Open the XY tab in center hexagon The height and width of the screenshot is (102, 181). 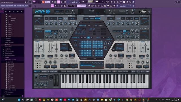89,25
